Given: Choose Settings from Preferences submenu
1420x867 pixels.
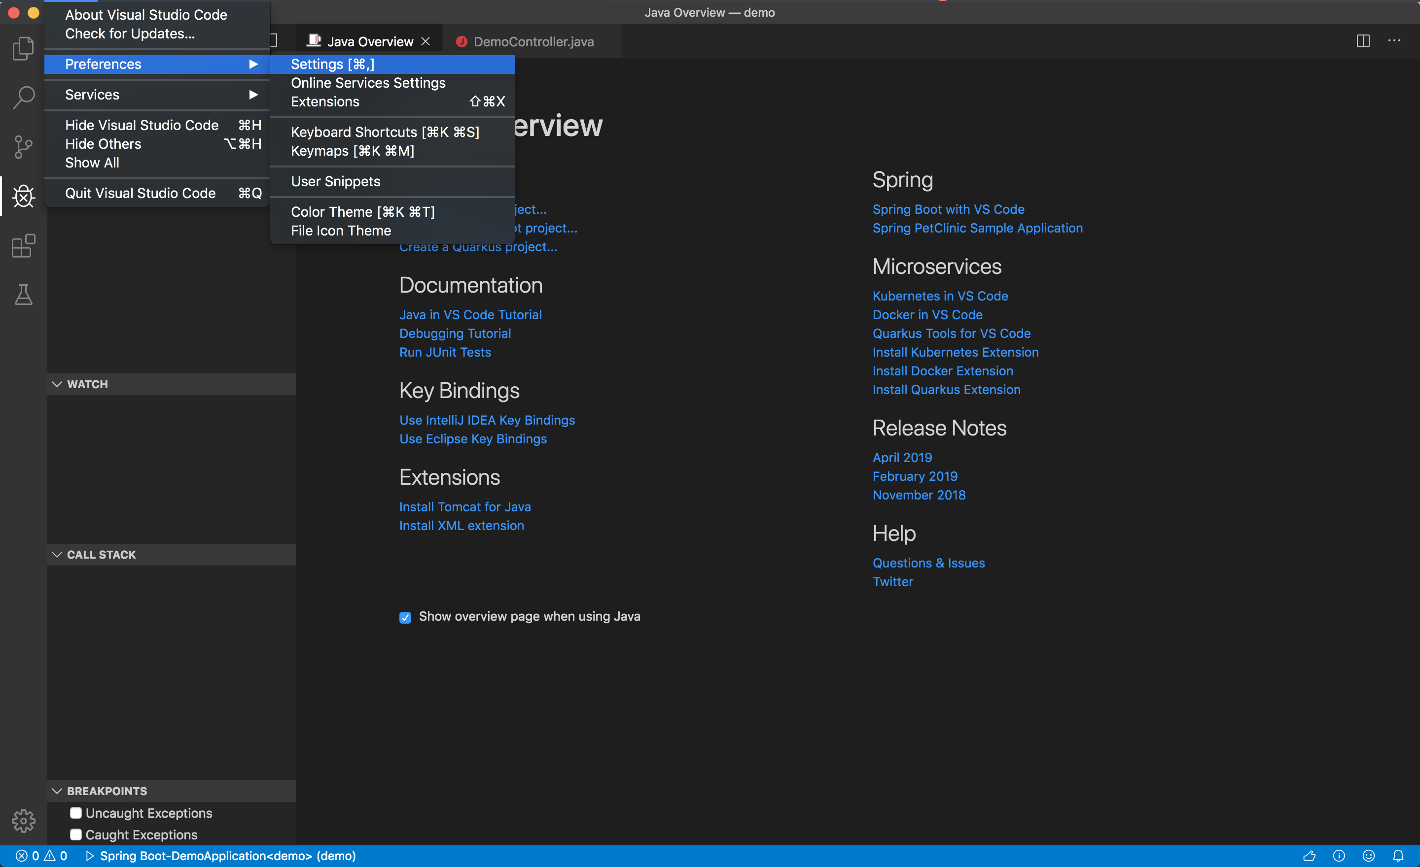Looking at the screenshot, I should pyautogui.click(x=392, y=64).
